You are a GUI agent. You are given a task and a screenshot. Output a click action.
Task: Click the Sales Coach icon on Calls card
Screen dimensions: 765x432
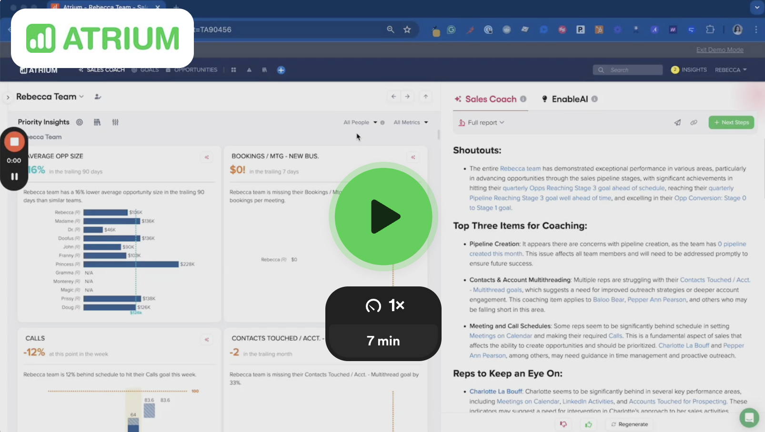pos(207,339)
